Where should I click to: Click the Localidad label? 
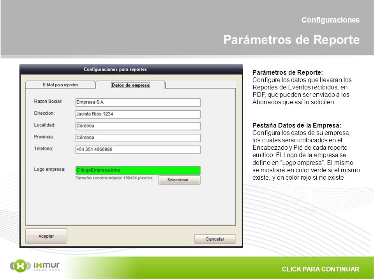(x=44, y=125)
